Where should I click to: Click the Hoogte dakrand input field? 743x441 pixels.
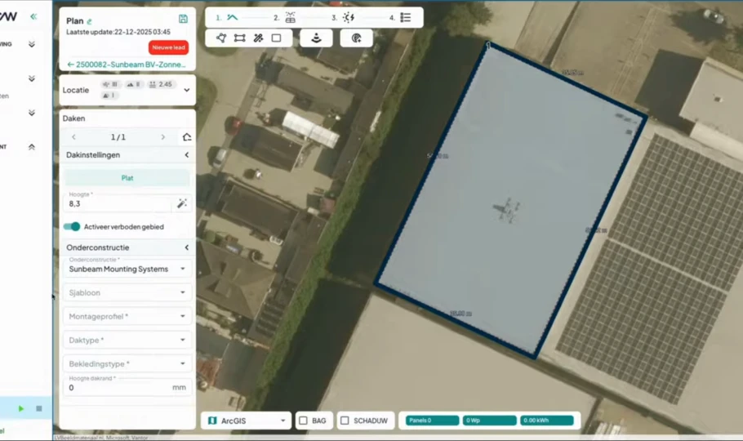118,387
